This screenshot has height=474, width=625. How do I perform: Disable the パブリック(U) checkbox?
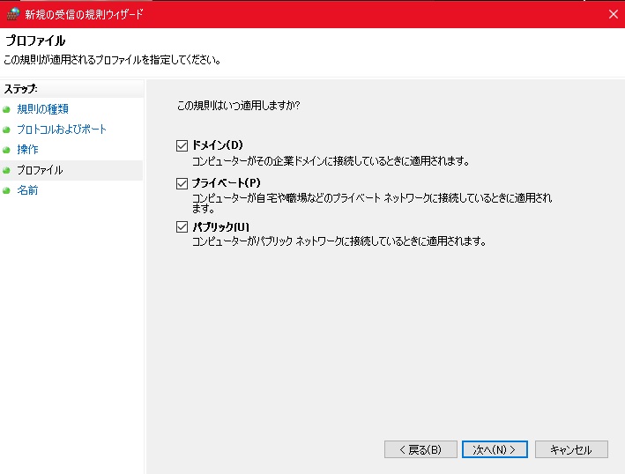point(182,227)
